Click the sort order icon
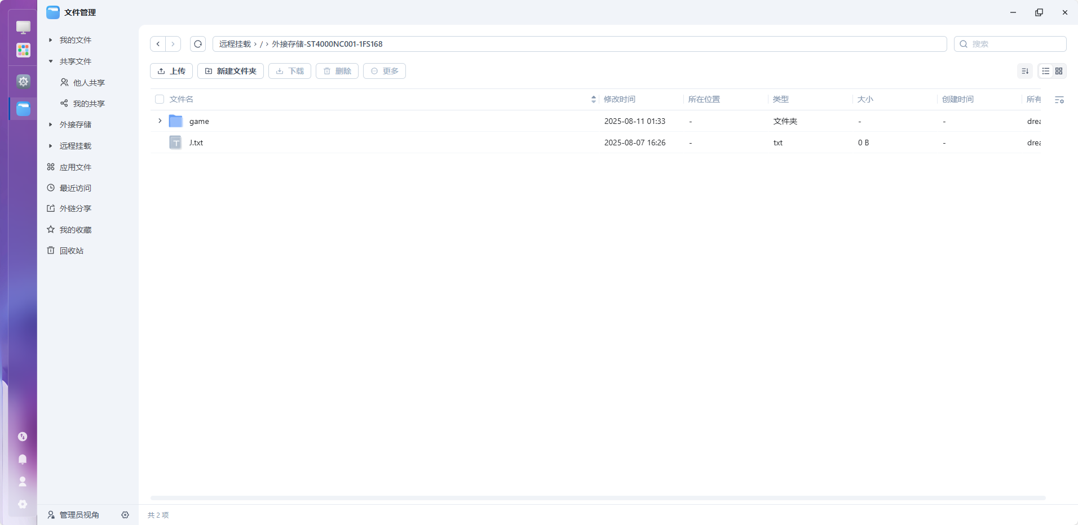The height and width of the screenshot is (525, 1078). [1025, 71]
